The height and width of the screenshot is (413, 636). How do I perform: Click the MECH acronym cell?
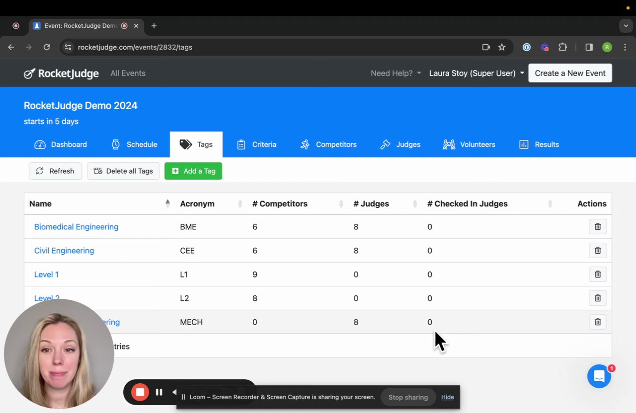coord(191,322)
